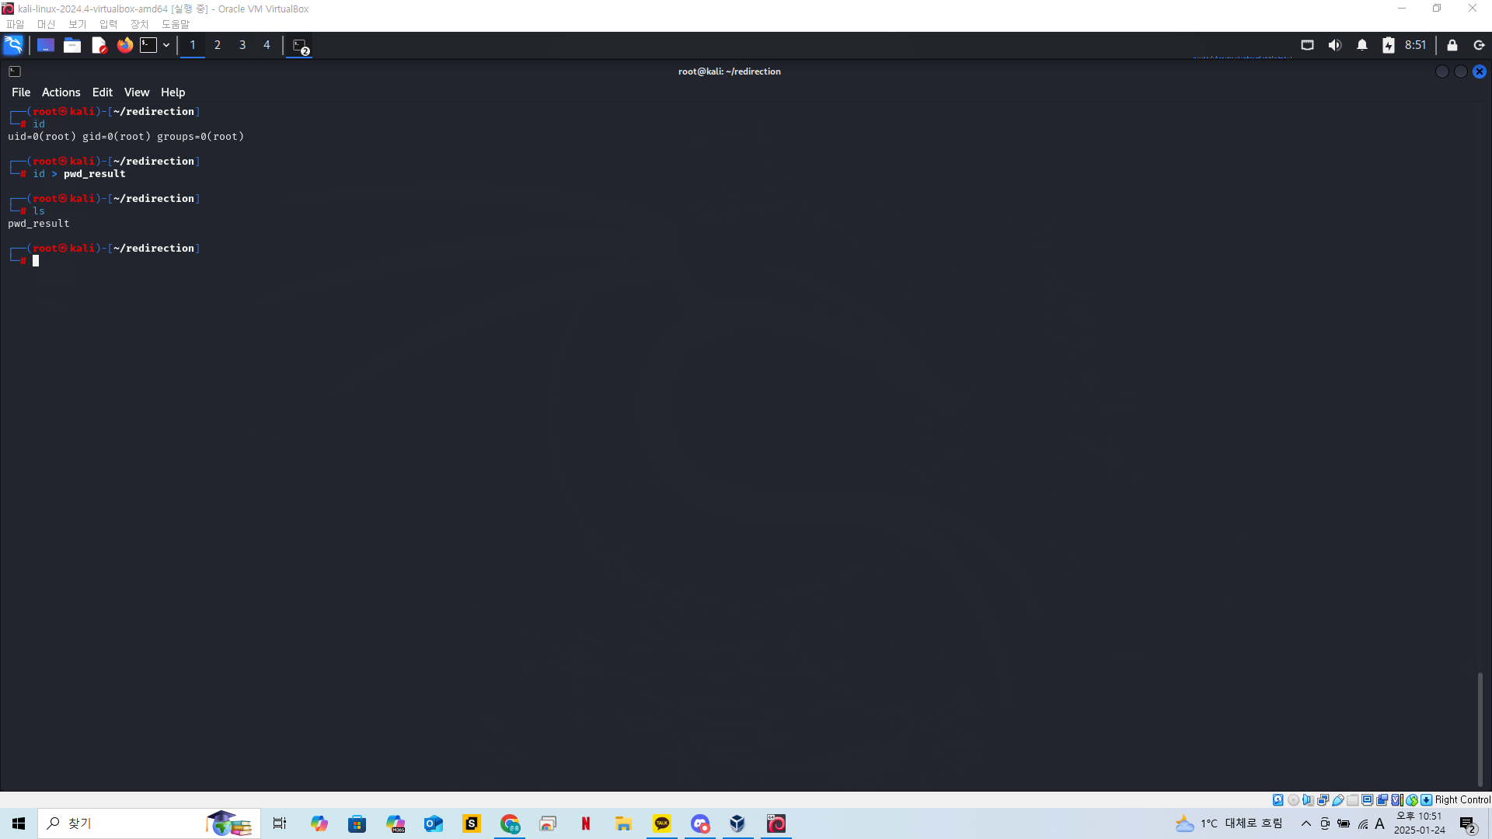
Task: Click the 8:51 panel clock
Action: point(1415,45)
